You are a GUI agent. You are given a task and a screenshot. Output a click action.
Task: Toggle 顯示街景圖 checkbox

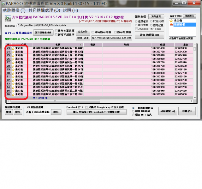coord(116,32)
